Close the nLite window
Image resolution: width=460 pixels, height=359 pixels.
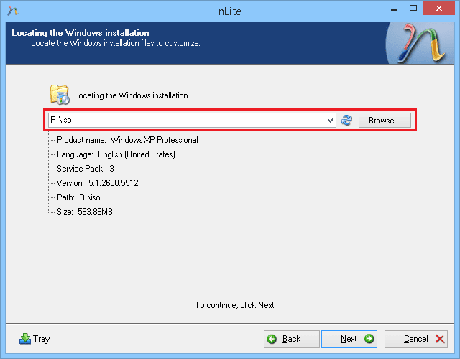click(x=439, y=8)
